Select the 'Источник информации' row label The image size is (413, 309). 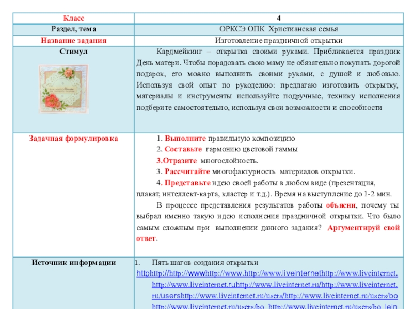(x=73, y=262)
